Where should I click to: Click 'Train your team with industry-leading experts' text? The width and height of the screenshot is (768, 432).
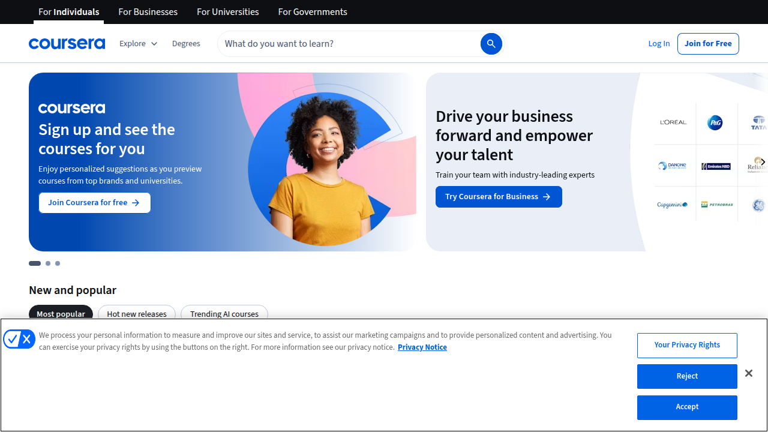tap(515, 175)
